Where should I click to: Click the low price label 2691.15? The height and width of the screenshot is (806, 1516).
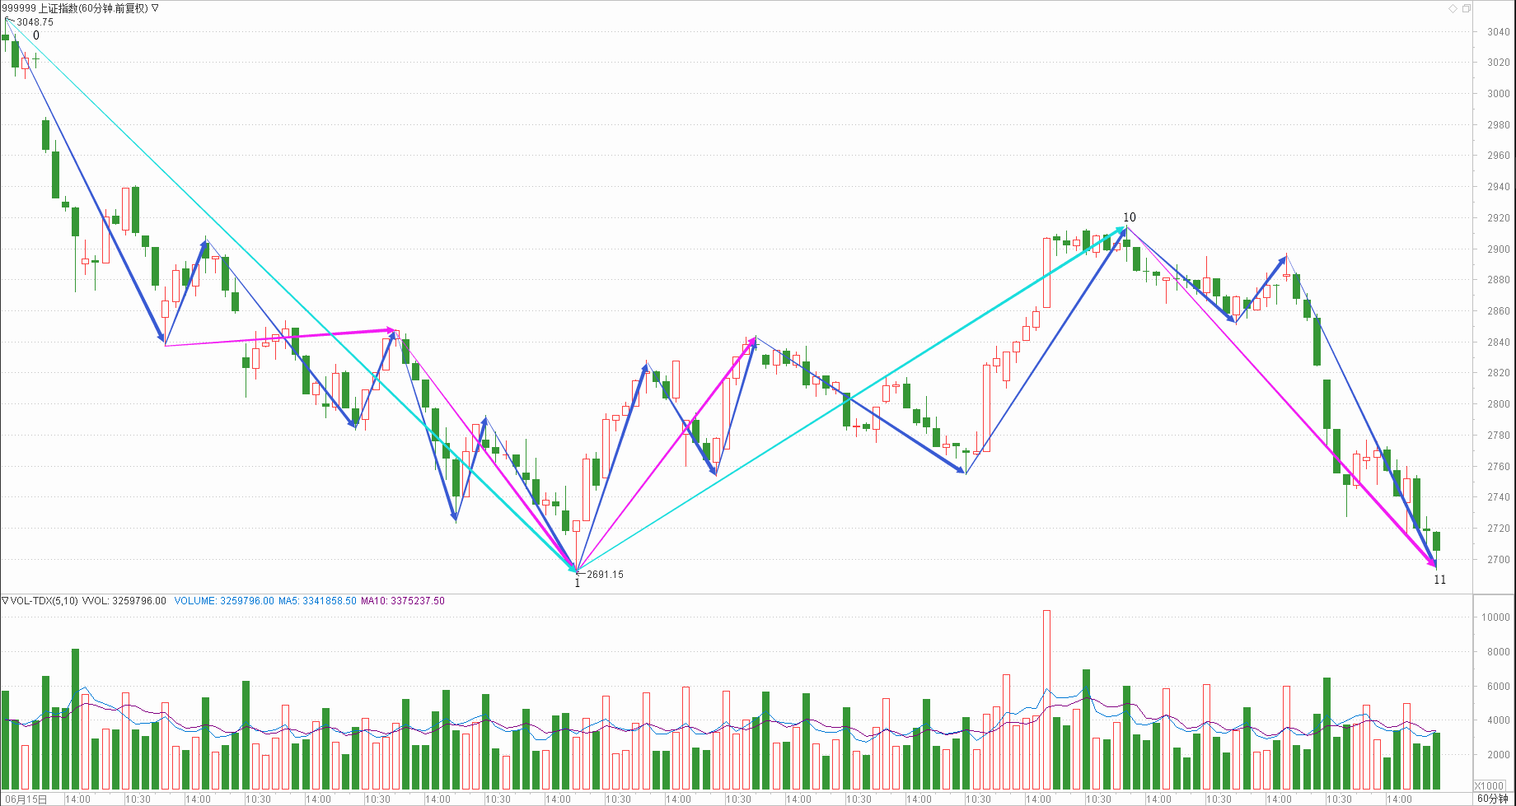(x=605, y=575)
